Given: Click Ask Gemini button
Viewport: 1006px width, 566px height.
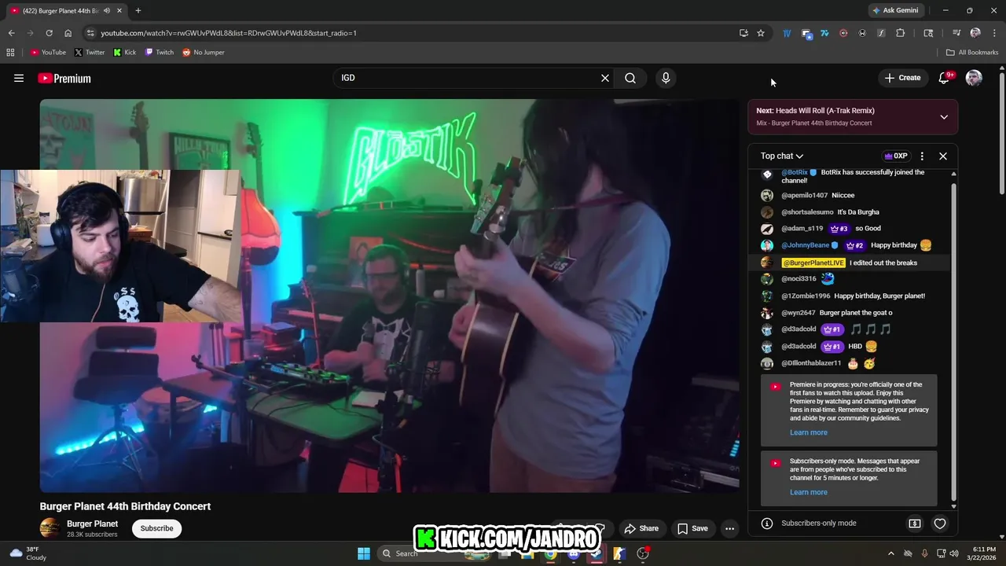Looking at the screenshot, I should pyautogui.click(x=894, y=10).
